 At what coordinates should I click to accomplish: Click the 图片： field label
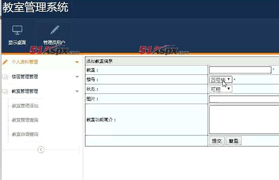(x=92, y=99)
